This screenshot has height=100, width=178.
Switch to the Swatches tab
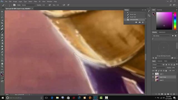[159, 10]
